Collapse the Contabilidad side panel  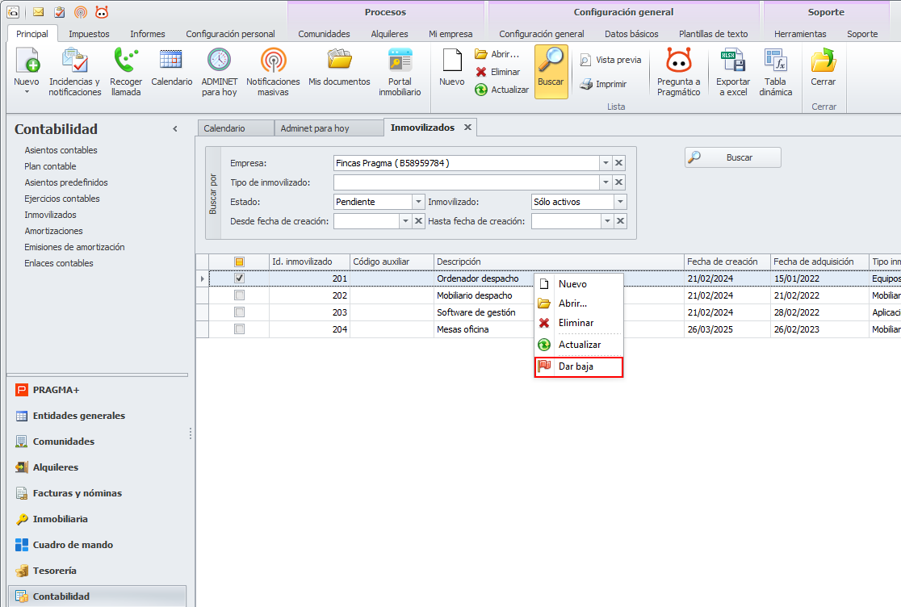[175, 129]
